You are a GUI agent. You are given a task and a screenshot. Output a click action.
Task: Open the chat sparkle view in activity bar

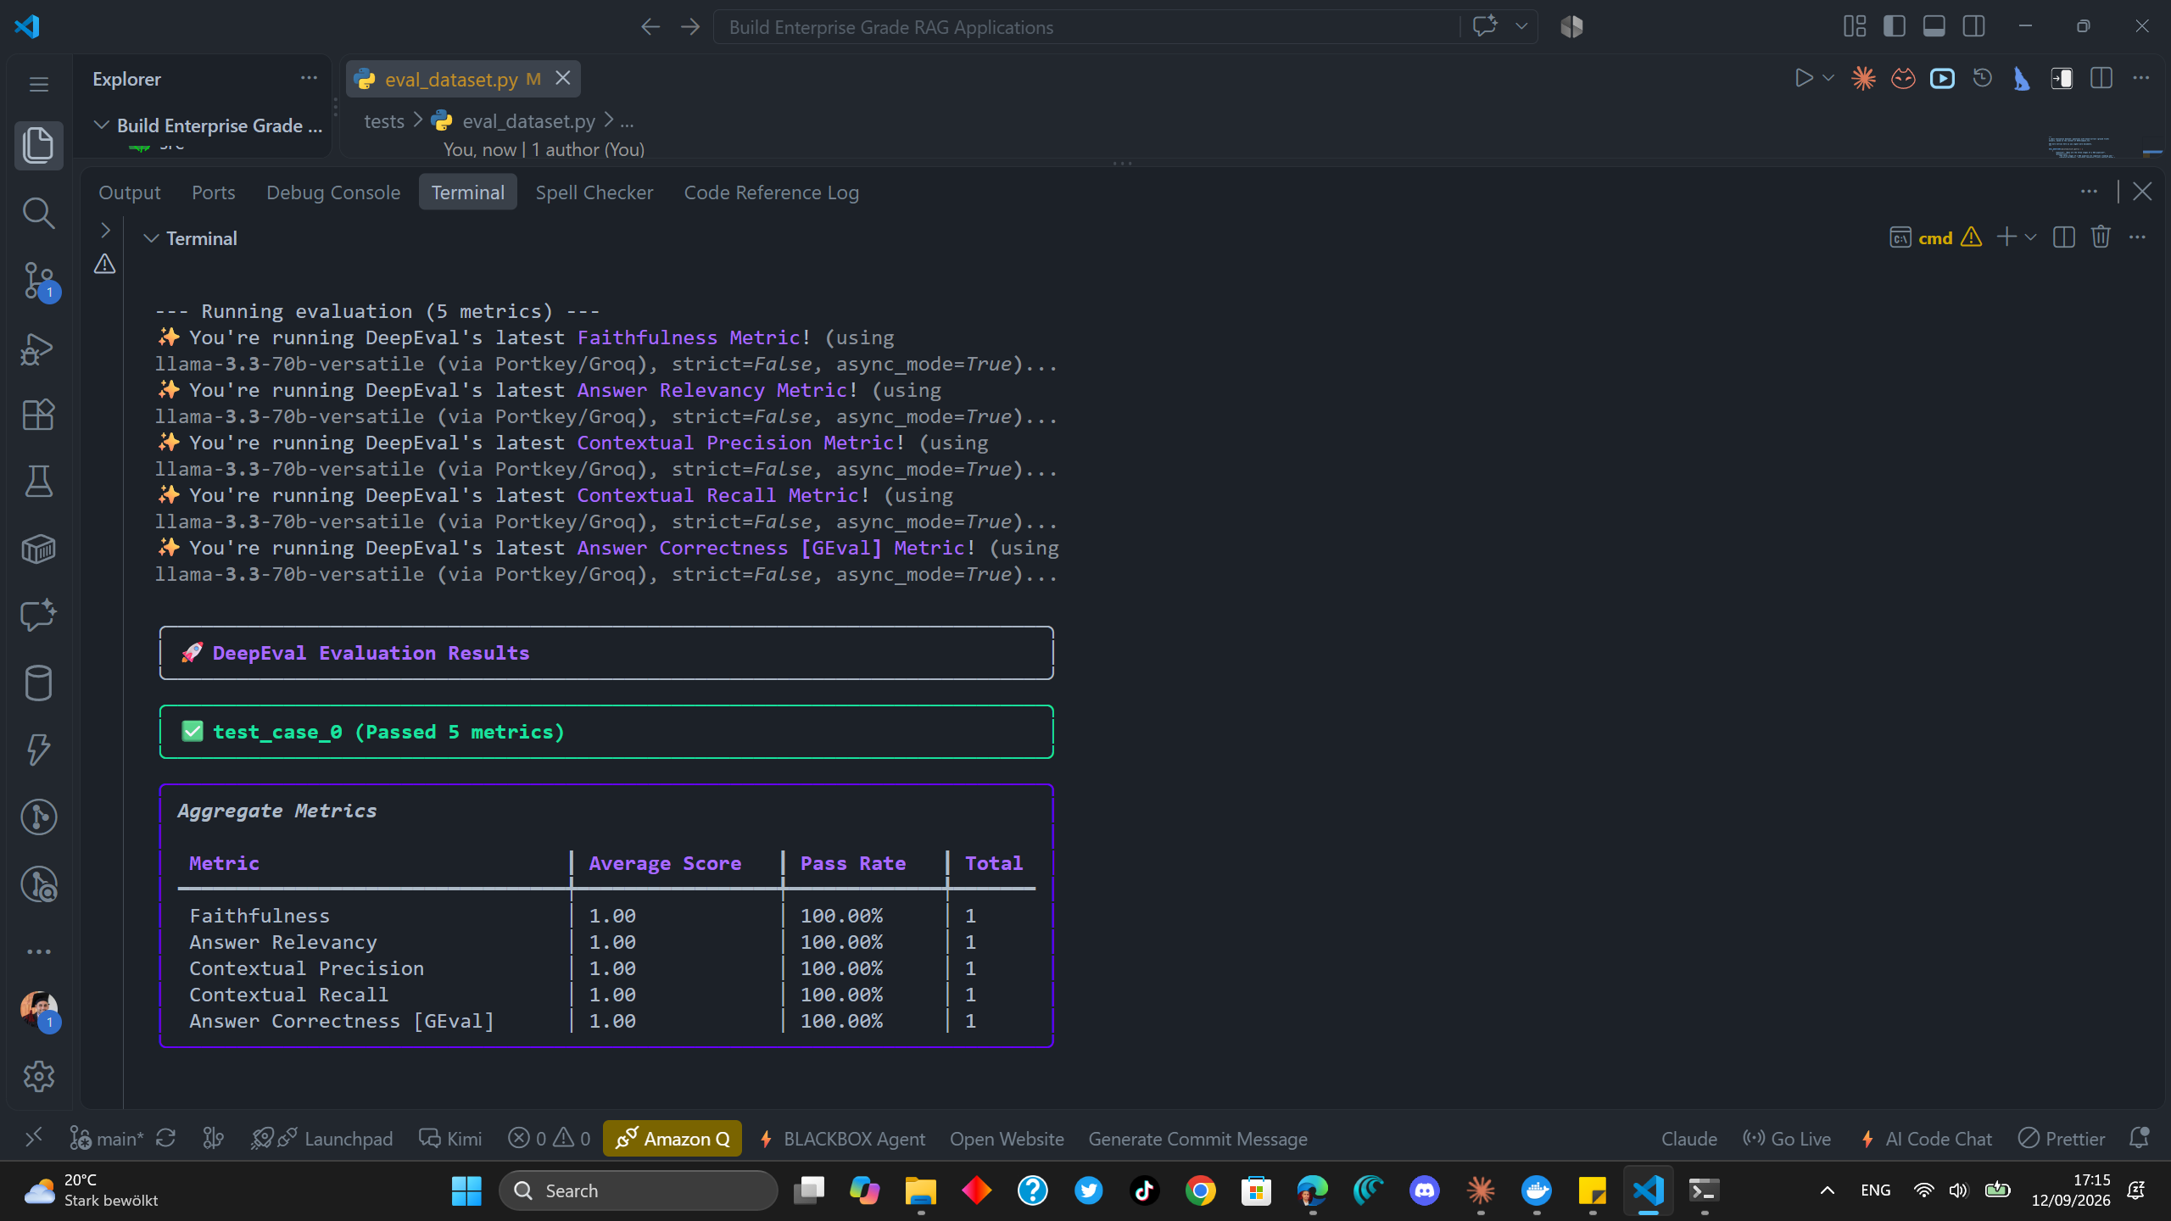[38, 616]
